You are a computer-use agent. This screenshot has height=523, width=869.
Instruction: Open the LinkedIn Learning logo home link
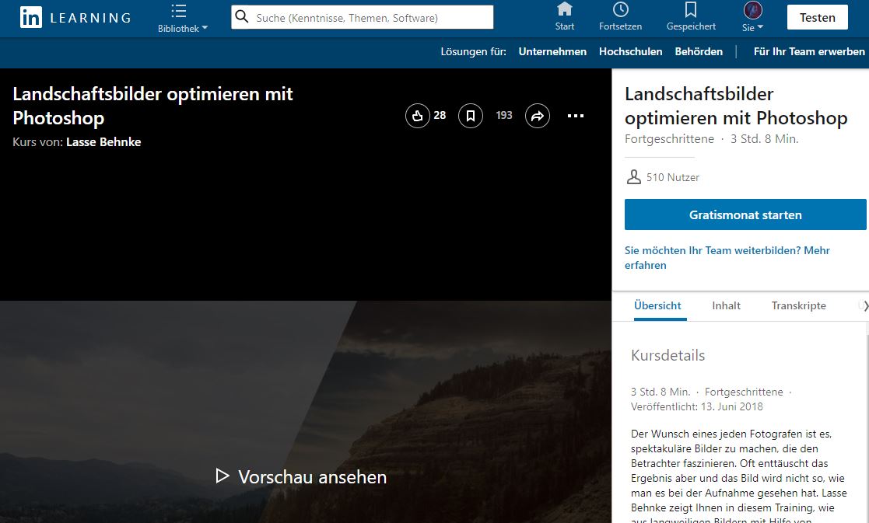(76, 18)
